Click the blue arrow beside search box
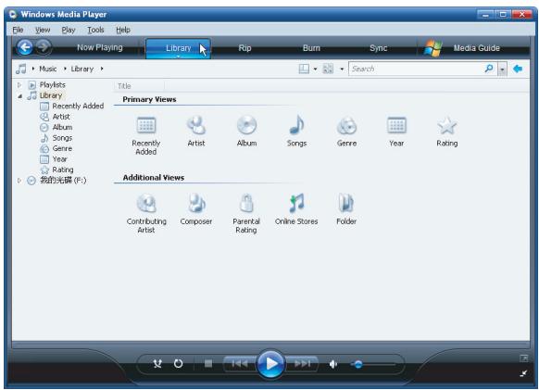Screen dimensions: 539x390 (x=518, y=69)
